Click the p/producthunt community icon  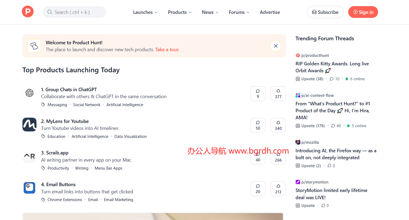click(298, 55)
